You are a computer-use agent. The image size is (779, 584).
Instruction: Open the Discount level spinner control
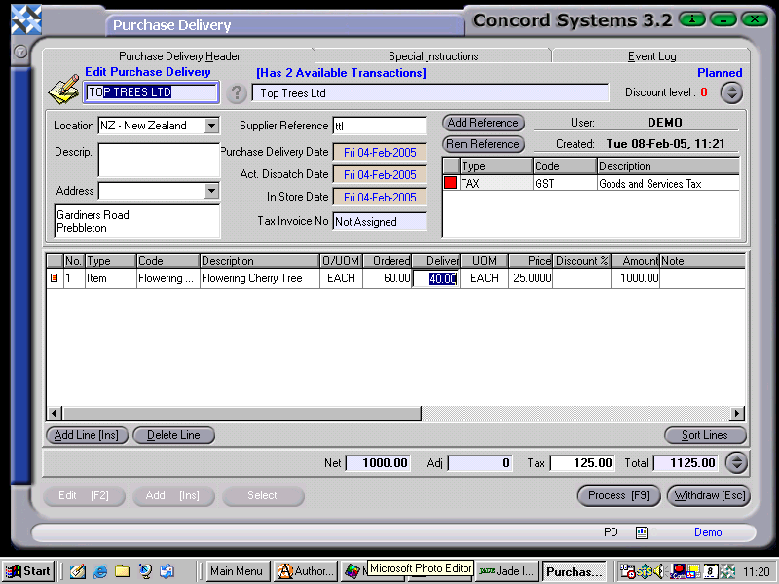click(x=730, y=93)
